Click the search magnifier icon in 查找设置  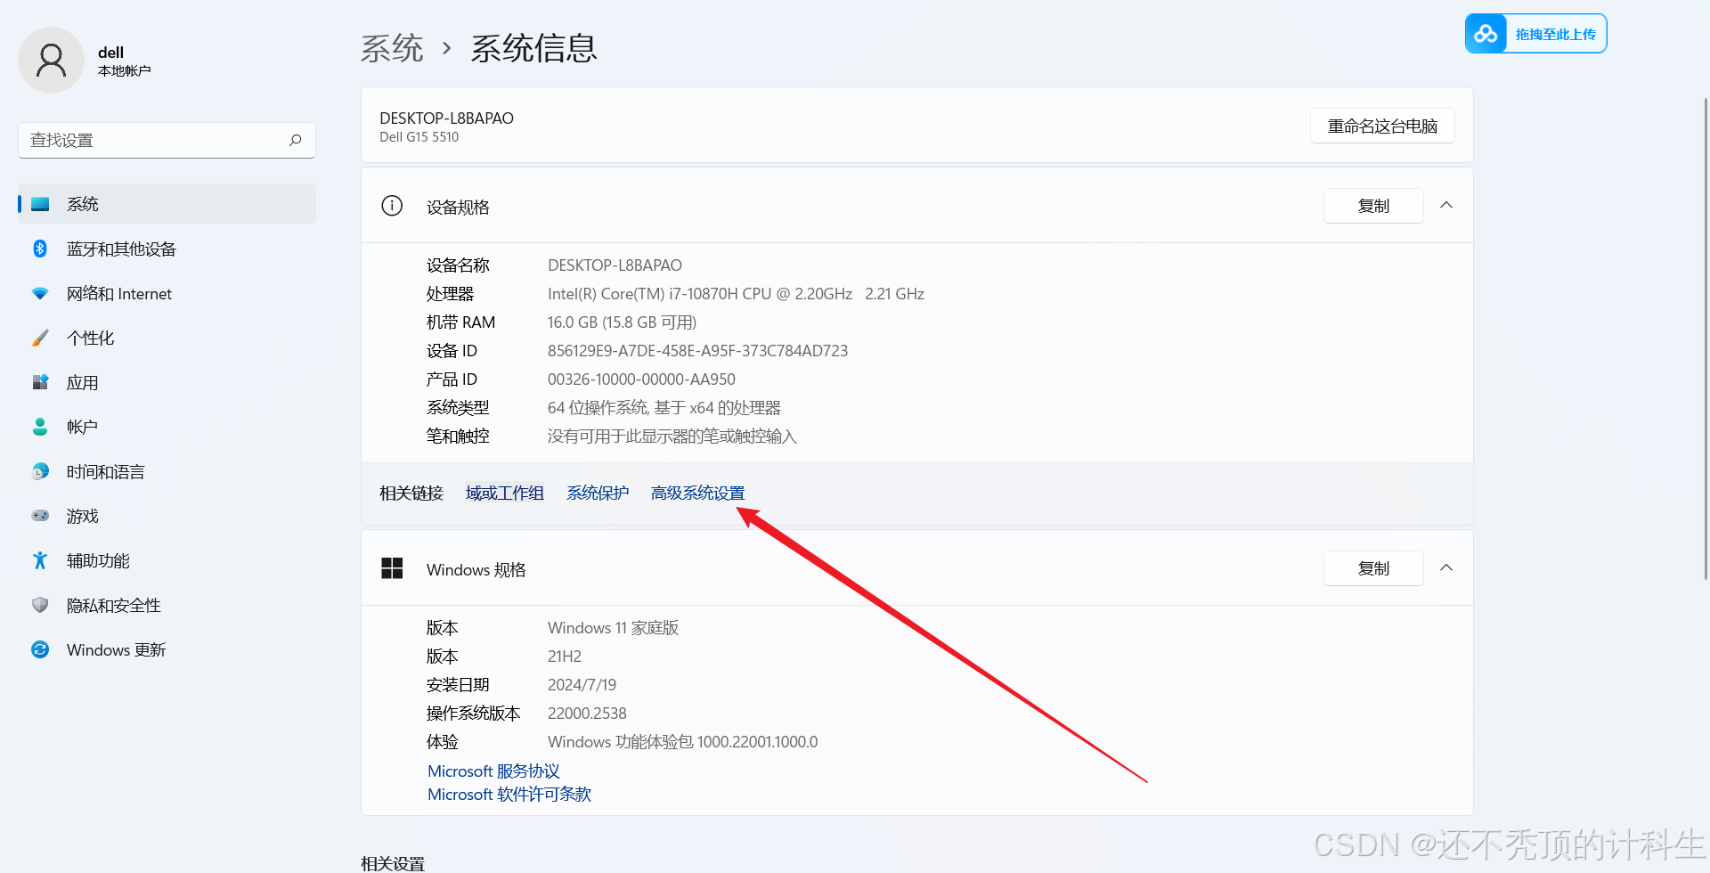[x=296, y=140]
